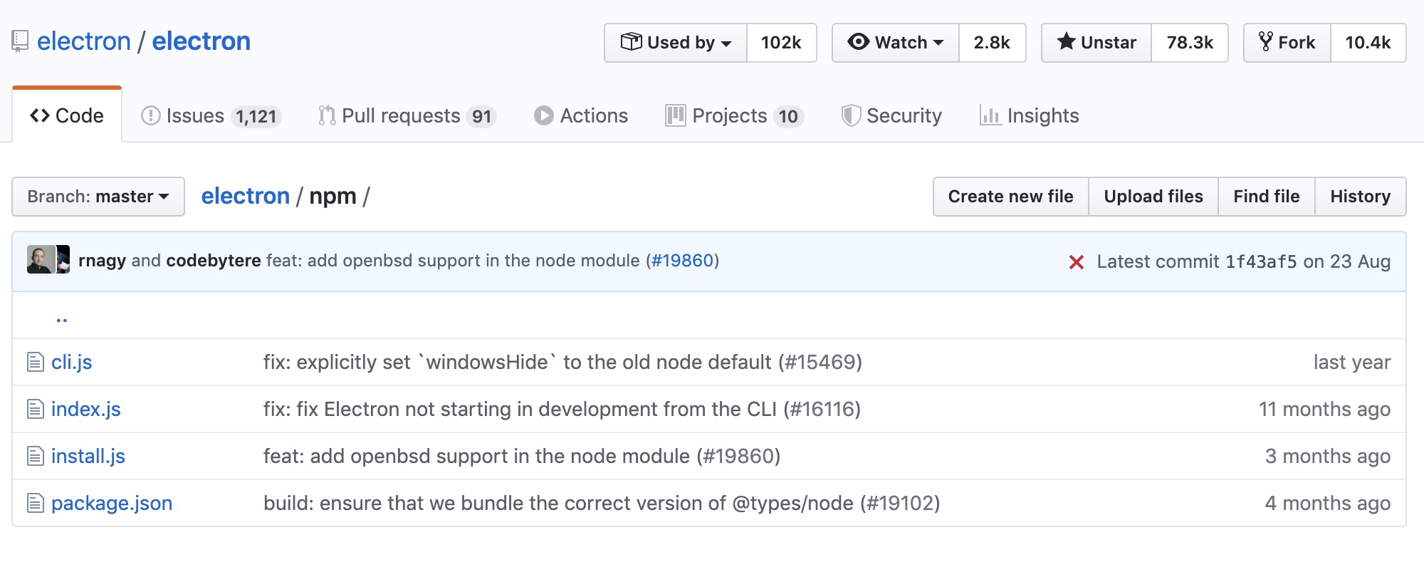Click the Fork button
This screenshot has width=1424, height=567.
click(x=1287, y=43)
